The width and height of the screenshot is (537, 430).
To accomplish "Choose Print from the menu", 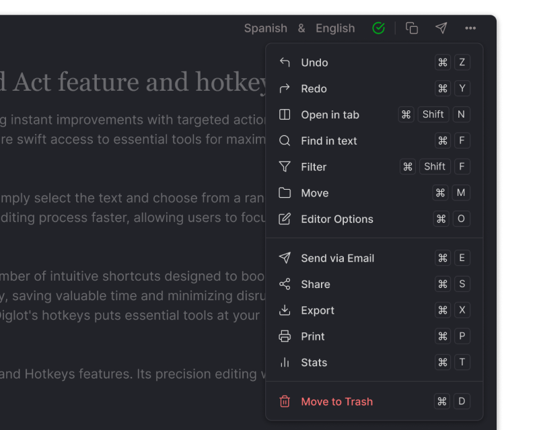I will [x=374, y=336].
